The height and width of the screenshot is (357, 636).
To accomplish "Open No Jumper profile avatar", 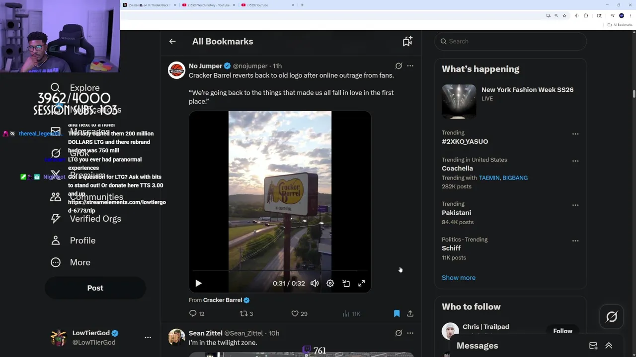I will 176,70.
